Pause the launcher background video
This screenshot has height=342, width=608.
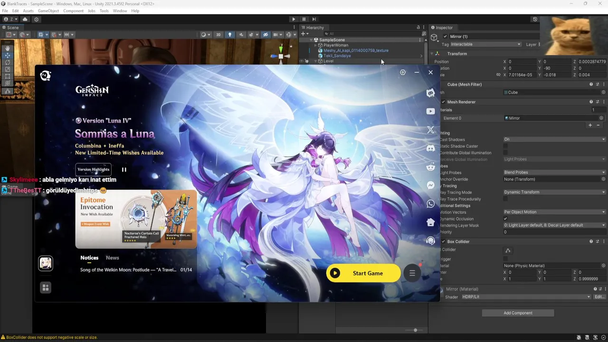click(124, 170)
